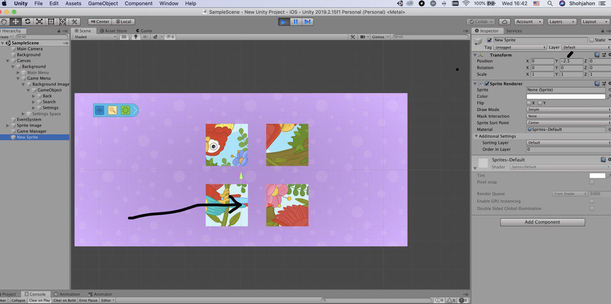Open the Unity cloud services icon
Viewport: 611px width, 304px height.
505,21
